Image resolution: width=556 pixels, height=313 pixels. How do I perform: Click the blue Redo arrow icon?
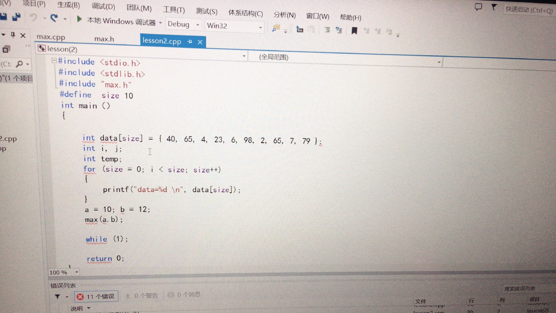54,18
